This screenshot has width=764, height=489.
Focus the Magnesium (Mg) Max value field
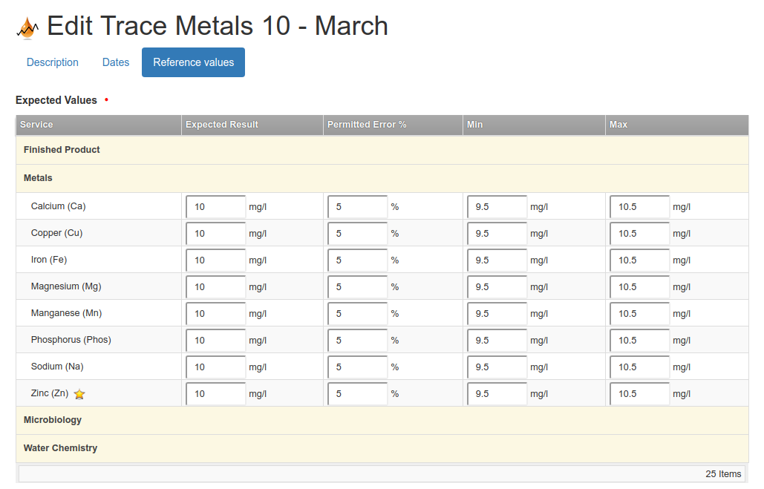639,287
